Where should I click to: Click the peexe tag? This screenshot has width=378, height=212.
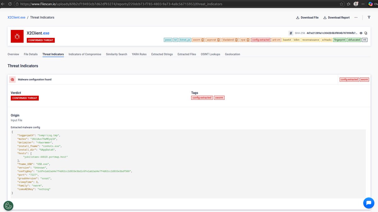coord(168,40)
